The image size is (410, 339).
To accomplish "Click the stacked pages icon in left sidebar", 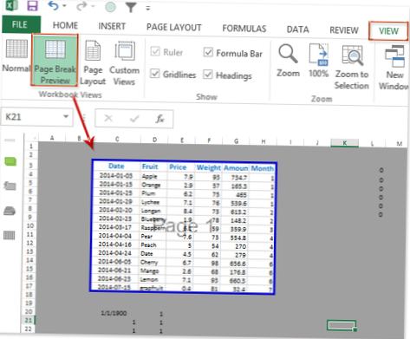I will pos(10,186).
